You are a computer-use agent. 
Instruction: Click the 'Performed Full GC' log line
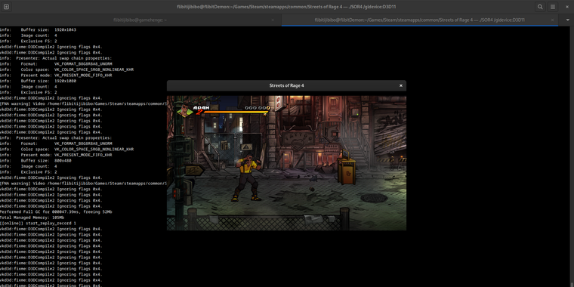click(56, 211)
